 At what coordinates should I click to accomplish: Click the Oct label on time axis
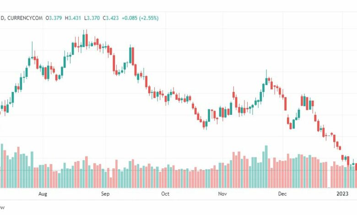pos(165,194)
